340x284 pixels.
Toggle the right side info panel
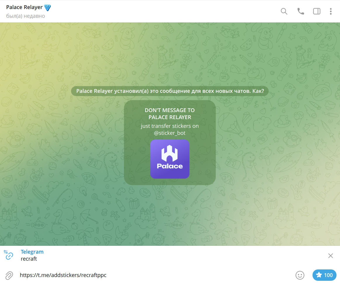click(x=317, y=11)
